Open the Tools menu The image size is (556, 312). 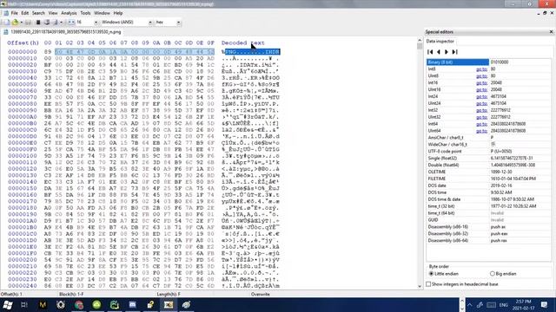[x=85, y=13]
